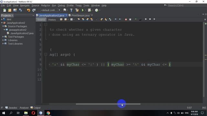This screenshot has height=116, width=207.
Task: Select JavaApplication2.java file in Projects tree
Action: tap(22, 33)
